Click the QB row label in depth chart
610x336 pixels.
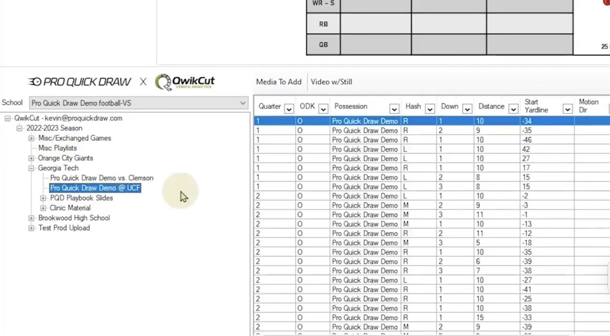pyautogui.click(x=323, y=45)
